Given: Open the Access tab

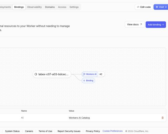Looking at the screenshot, I should tap(62, 7).
